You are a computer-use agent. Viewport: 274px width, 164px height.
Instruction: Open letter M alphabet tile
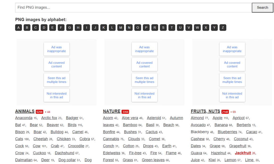click(121, 28)
